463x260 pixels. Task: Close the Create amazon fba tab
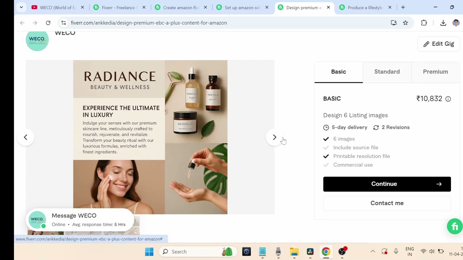point(205,7)
